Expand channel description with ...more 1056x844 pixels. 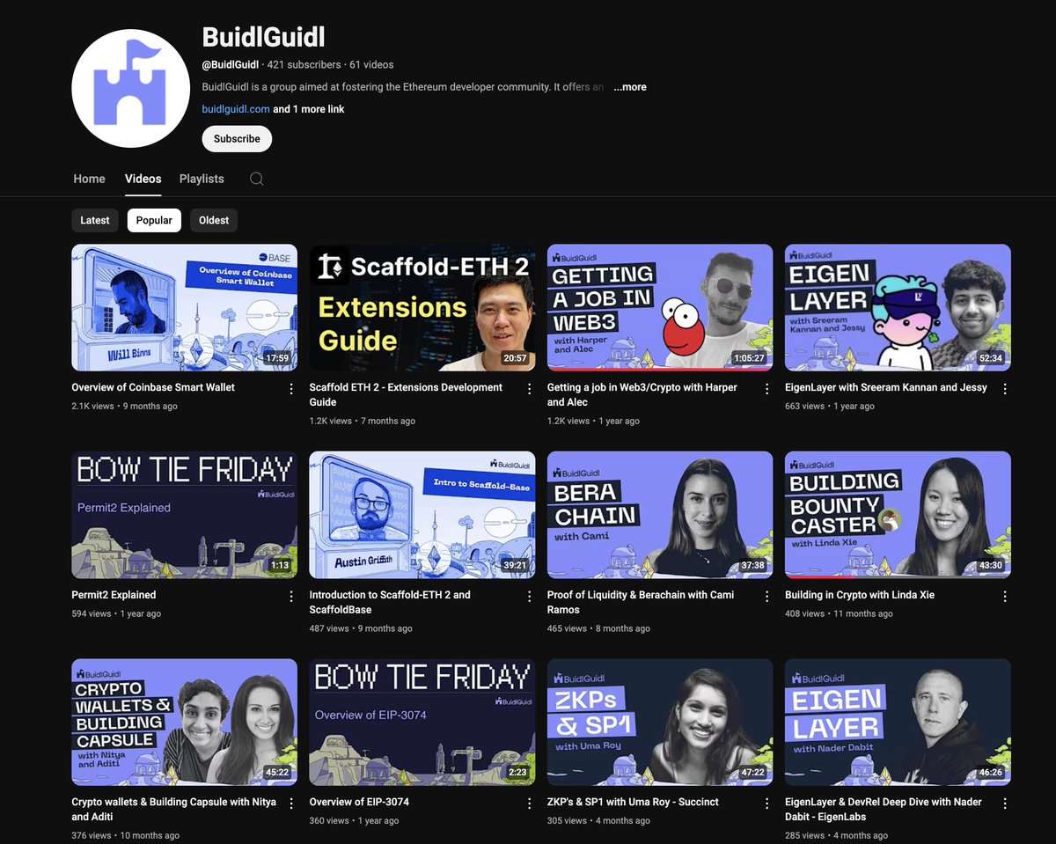click(630, 87)
